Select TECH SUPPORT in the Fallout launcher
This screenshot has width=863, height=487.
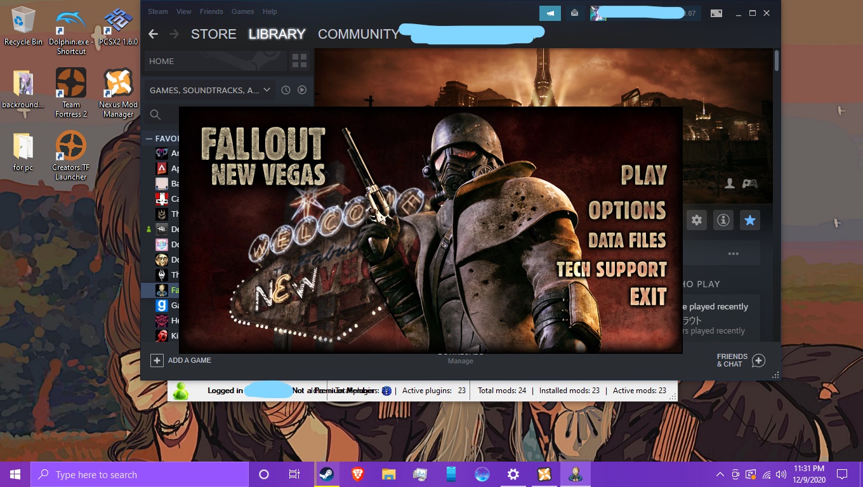click(612, 269)
